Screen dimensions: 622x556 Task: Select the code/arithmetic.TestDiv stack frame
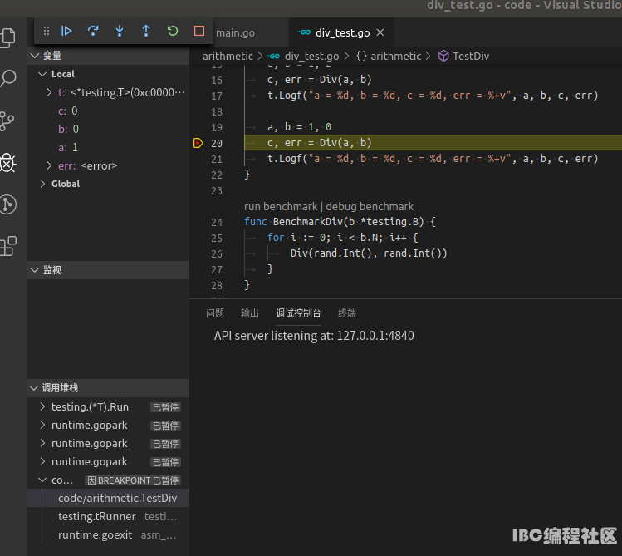tap(107, 498)
